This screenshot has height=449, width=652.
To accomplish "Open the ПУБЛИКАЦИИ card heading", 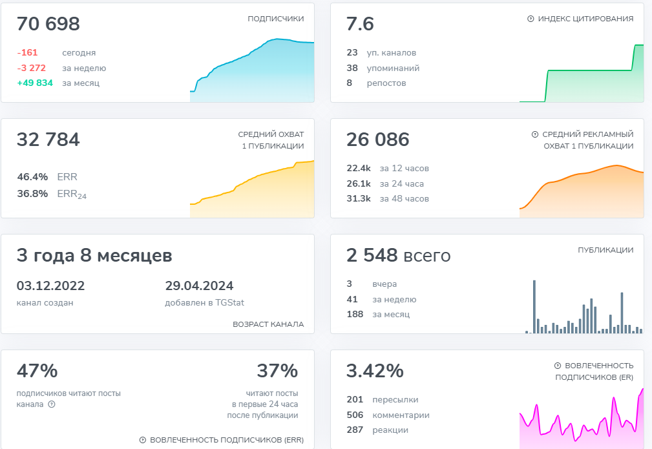I will 605,250.
